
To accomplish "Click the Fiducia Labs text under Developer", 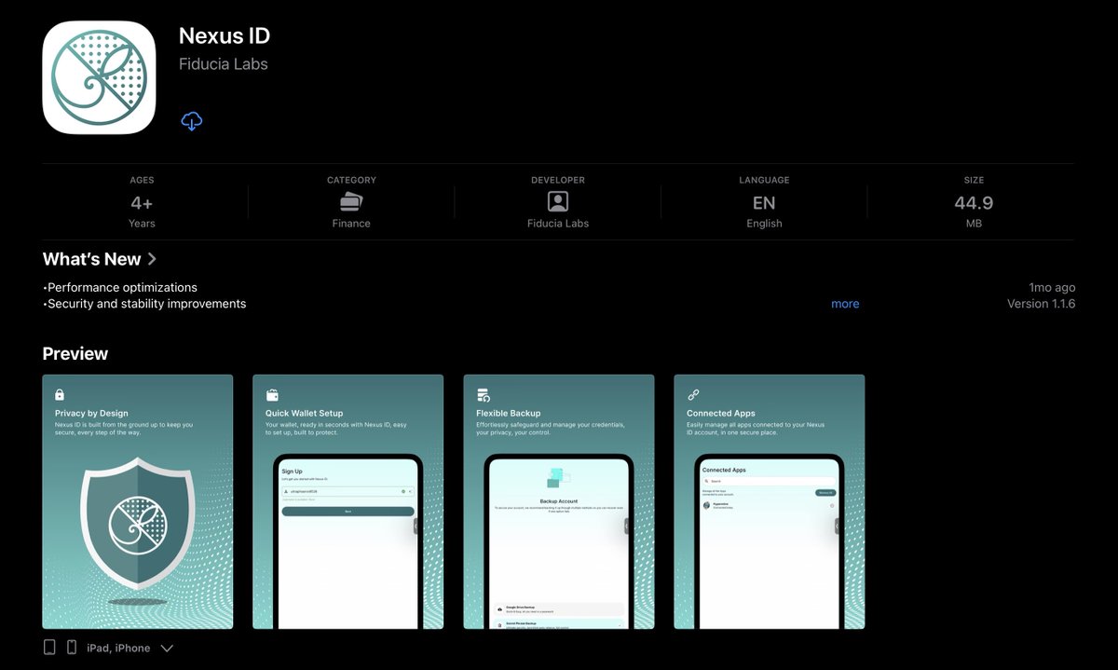I will click(x=558, y=224).
